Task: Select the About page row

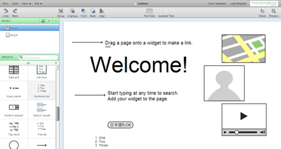Action: (x=30, y=35)
